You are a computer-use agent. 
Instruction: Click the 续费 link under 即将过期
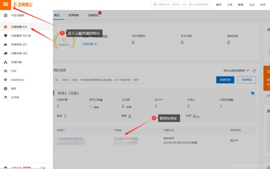(x=96, y=107)
